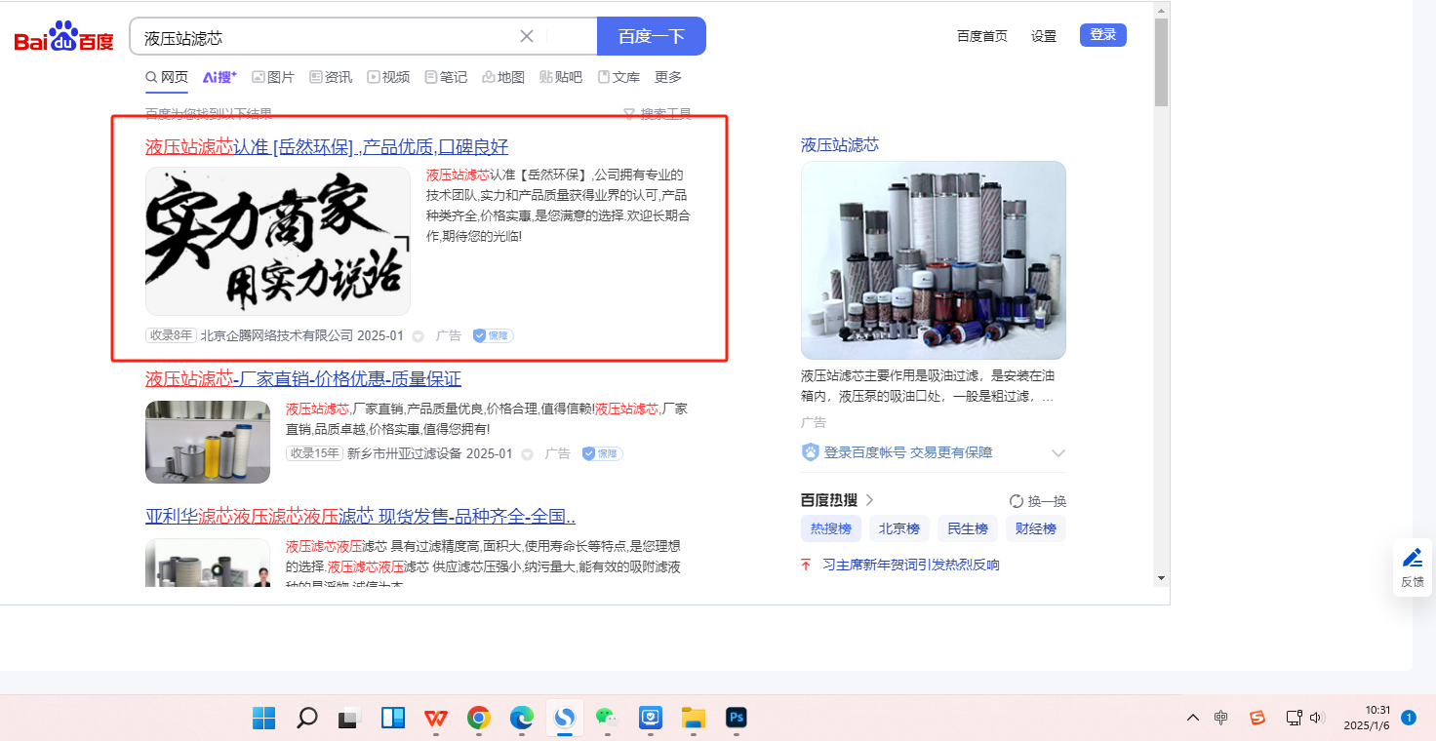Launch WPS Office from the taskbar
1436x741 pixels.
pos(436,718)
